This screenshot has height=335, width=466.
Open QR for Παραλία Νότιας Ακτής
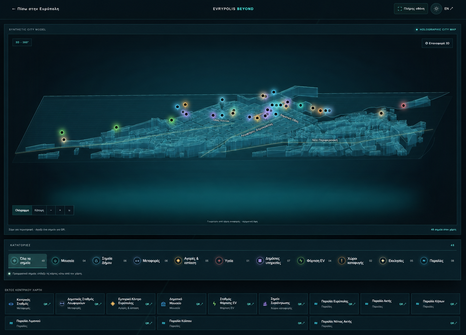click(x=454, y=323)
